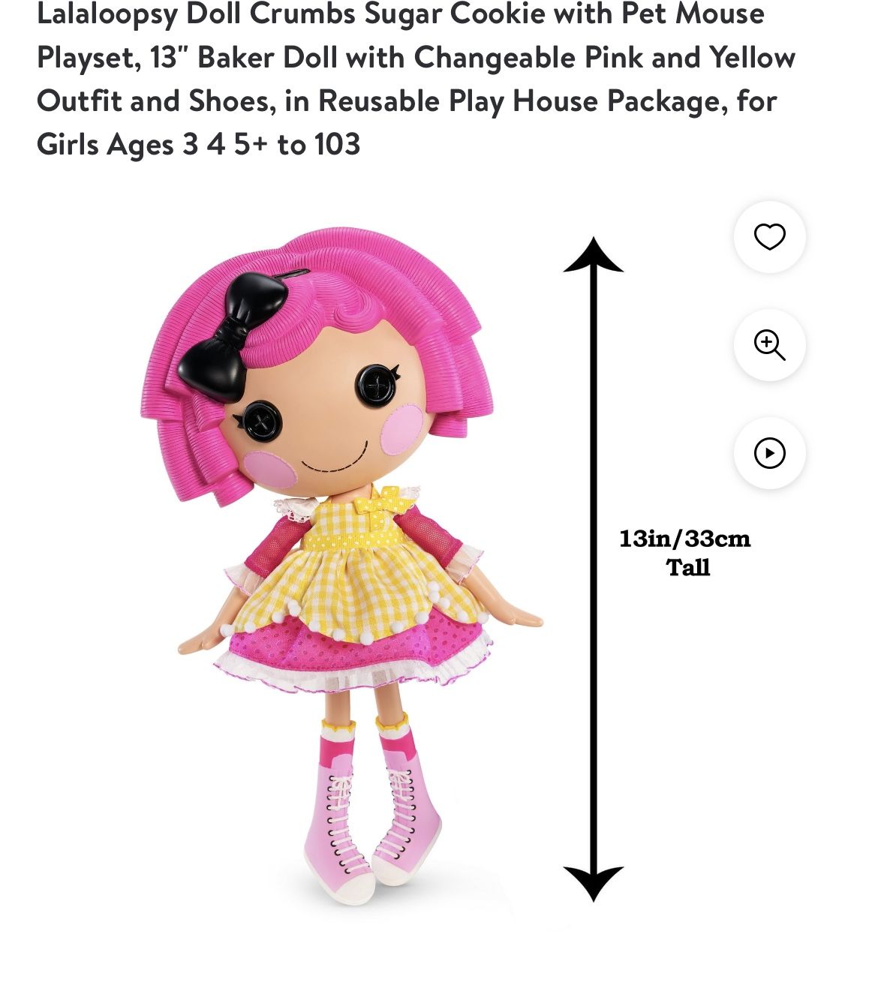Open the zoom magnifier on product image
The image size is (878, 994).
pos(769,345)
